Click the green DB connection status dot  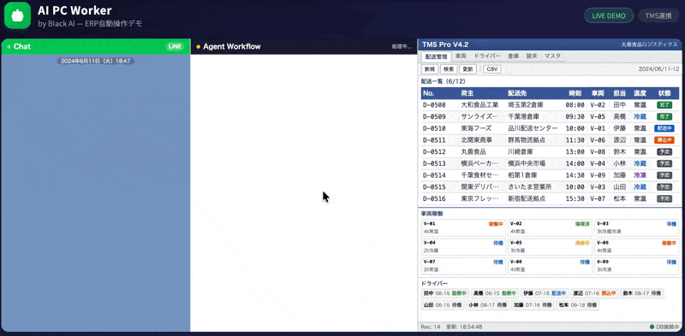(652, 327)
